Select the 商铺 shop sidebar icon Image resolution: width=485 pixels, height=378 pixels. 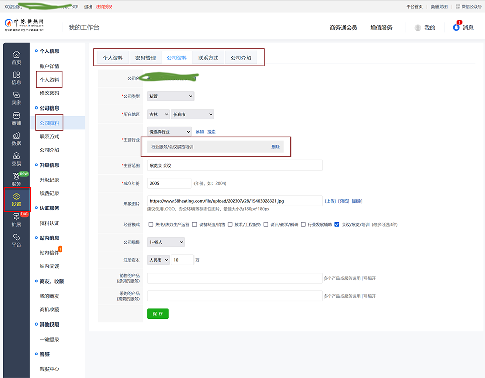pyautogui.click(x=16, y=116)
